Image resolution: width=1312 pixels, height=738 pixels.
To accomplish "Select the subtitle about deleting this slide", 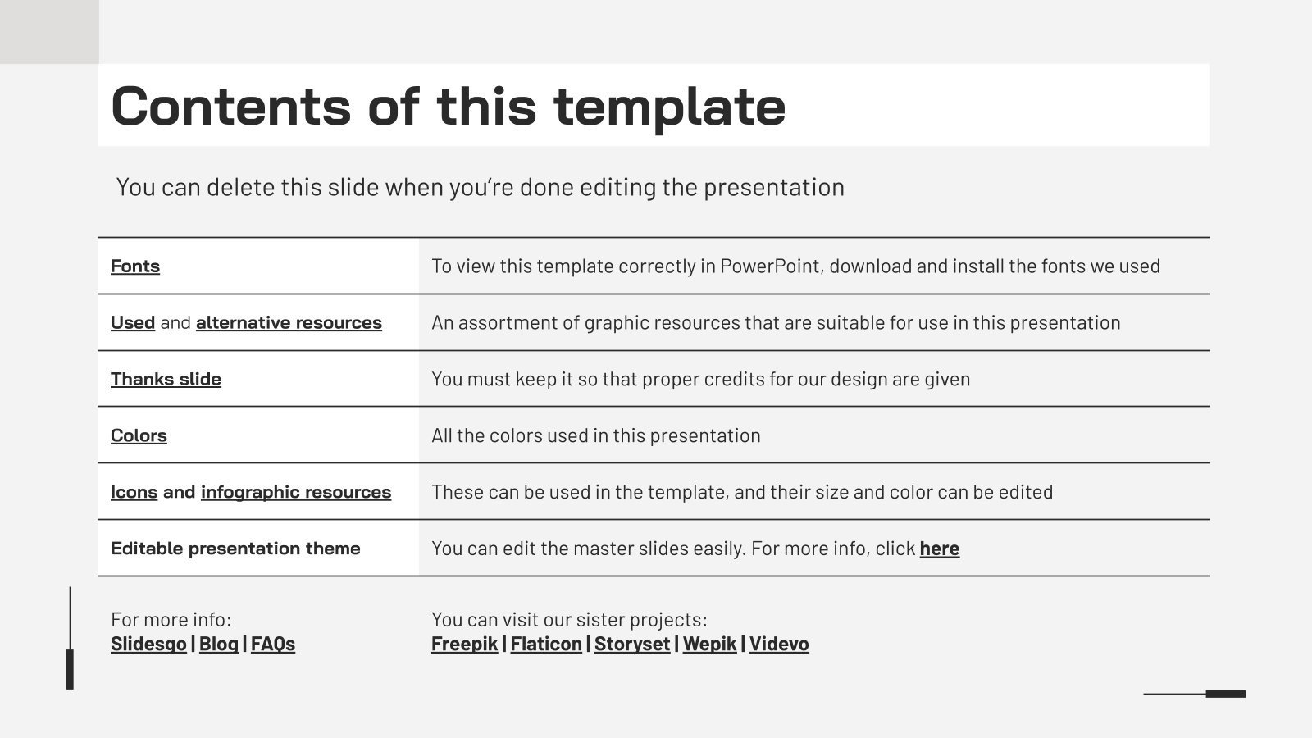I will click(x=480, y=188).
